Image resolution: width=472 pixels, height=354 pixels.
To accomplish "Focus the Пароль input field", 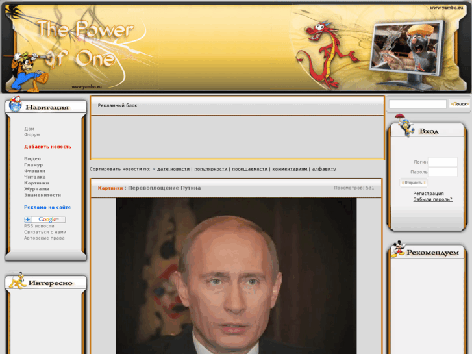I will (x=443, y=172).
